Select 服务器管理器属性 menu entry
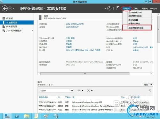The image size is (160, 119). 137,28
